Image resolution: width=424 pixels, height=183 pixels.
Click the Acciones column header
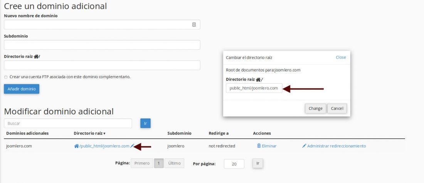[262, 133]
